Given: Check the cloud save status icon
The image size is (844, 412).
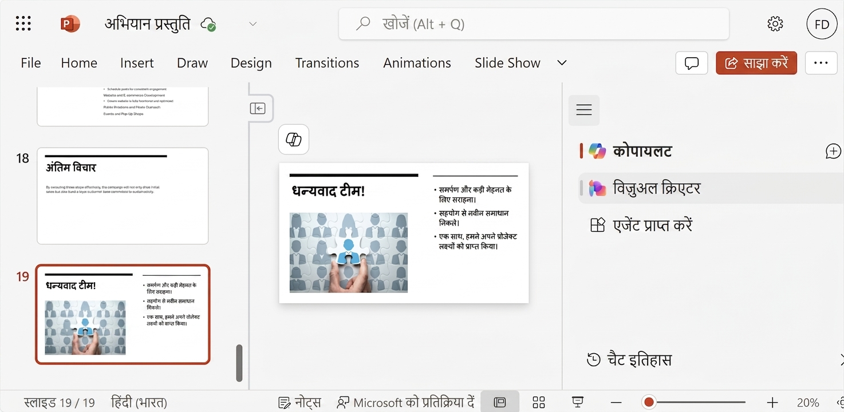Looking at the screenshot, I should [208, 25].
